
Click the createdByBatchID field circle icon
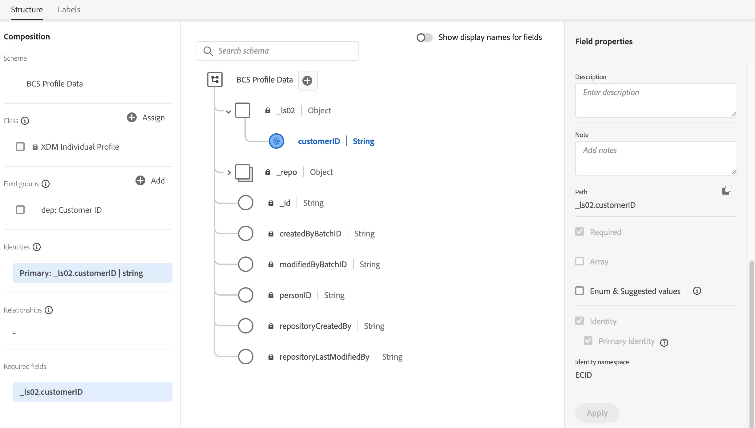click(246, 233)
